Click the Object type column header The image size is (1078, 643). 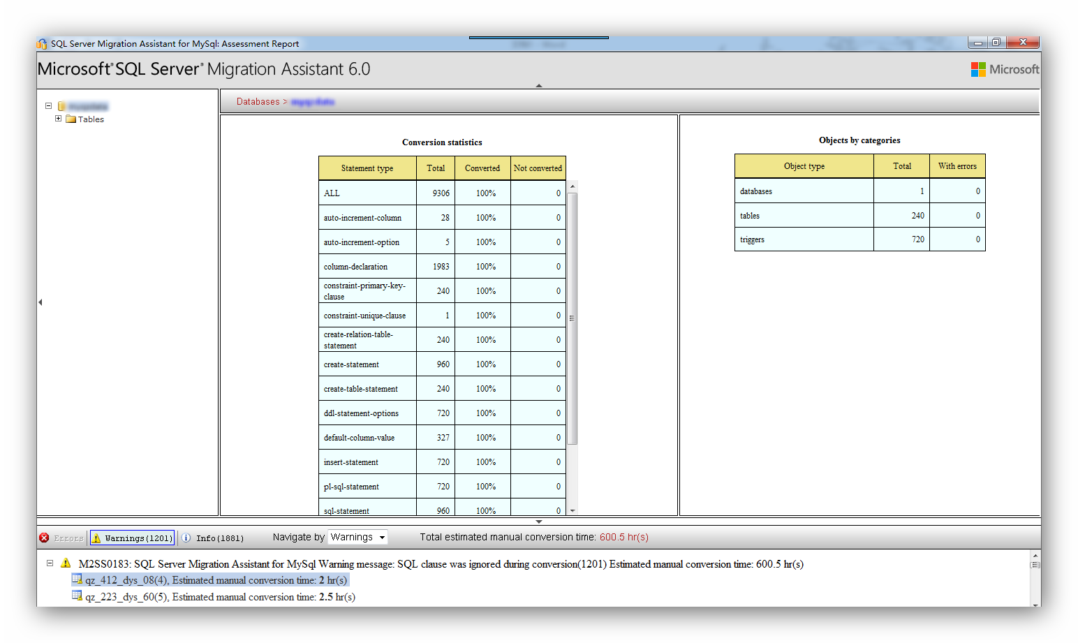[x=804, y=166]
